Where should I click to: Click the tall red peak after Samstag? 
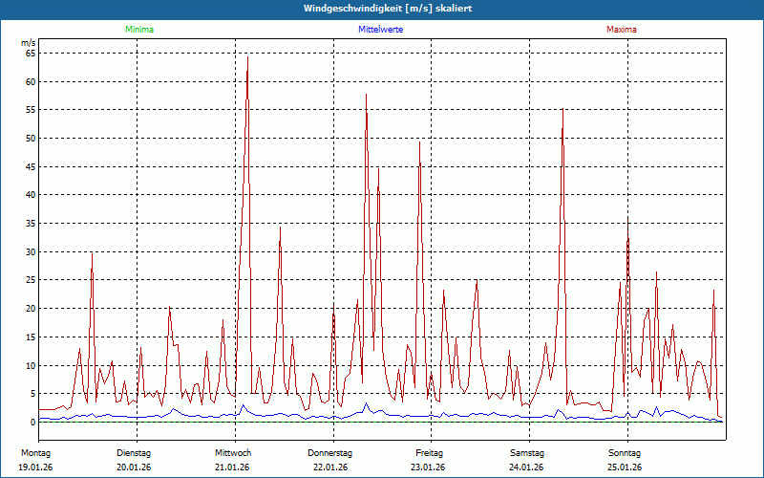tap(562, 113)
